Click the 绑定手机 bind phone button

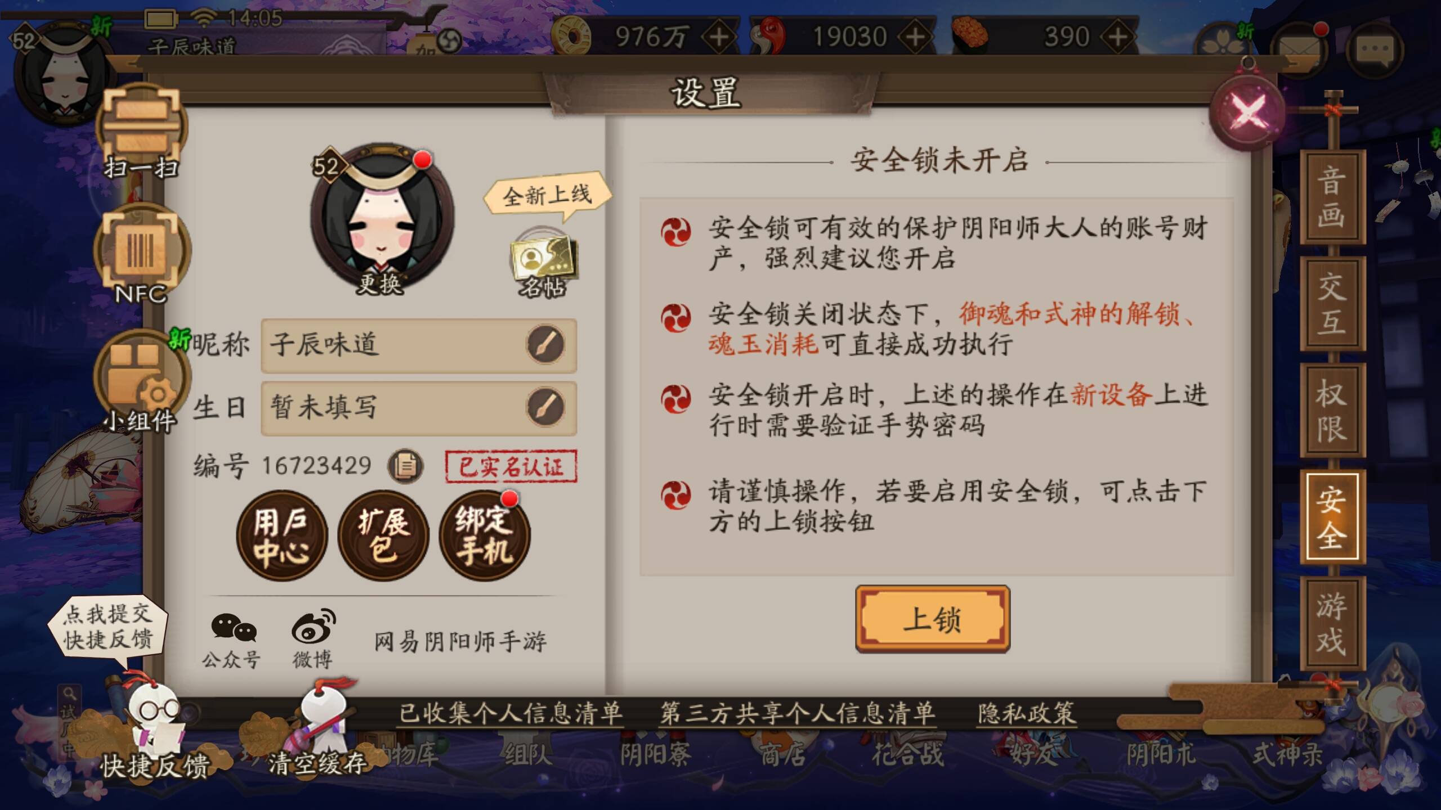(x=484, y=535)
